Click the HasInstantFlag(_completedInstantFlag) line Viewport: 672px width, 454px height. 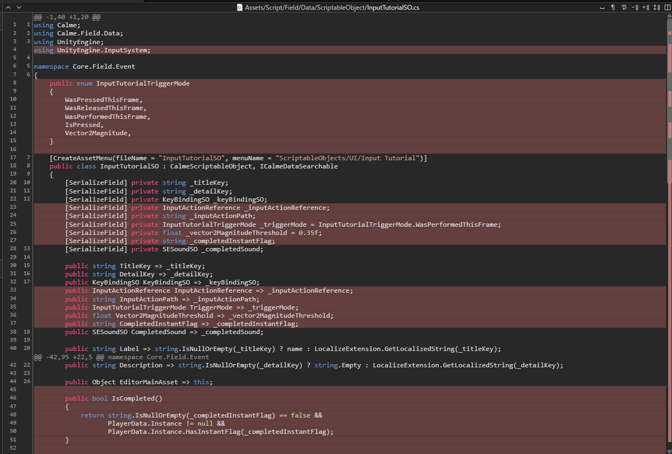click(221, 432)
